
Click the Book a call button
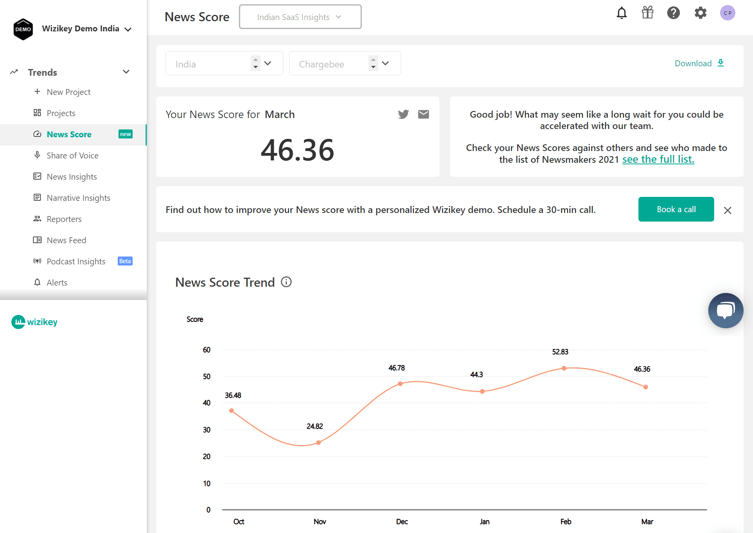click(x=676, y=209)
